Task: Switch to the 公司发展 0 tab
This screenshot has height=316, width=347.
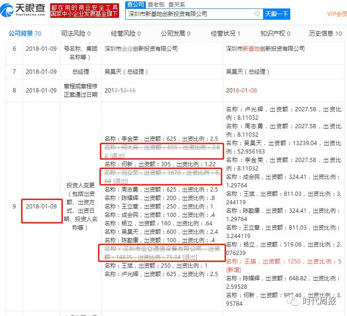Action: tap(175, 33)
